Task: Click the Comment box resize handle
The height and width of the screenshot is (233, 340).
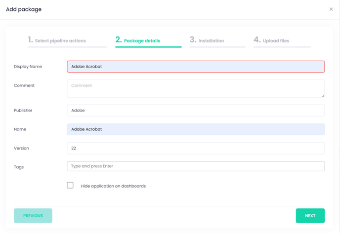Action: click(323, 95)
